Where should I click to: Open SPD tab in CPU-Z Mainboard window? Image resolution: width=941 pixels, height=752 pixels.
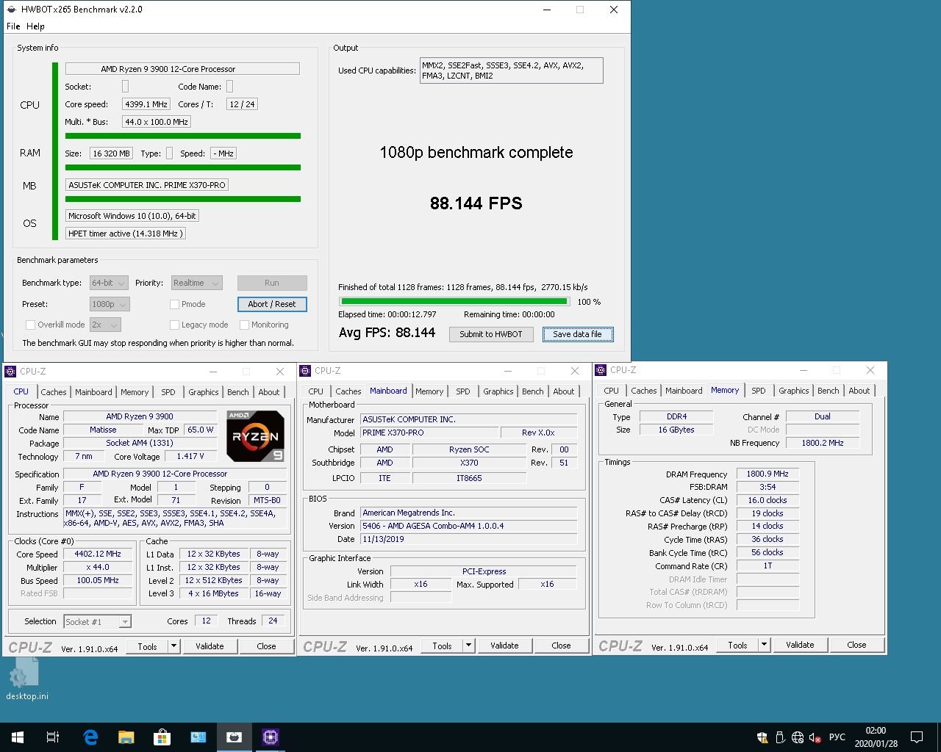tap(463, 391)
